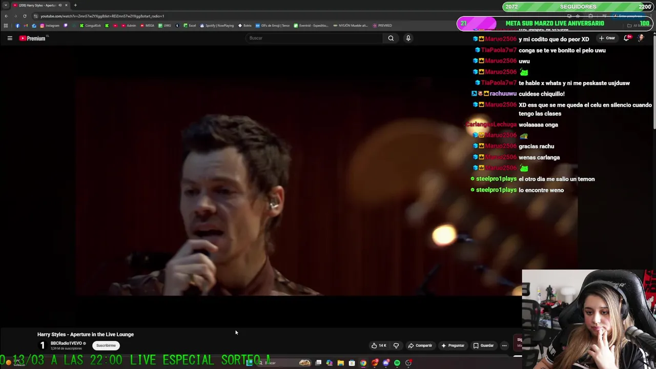Click the Preguntar button
Image resolution: width=656 pixels, height=369 pixels.
click(453, 345)
